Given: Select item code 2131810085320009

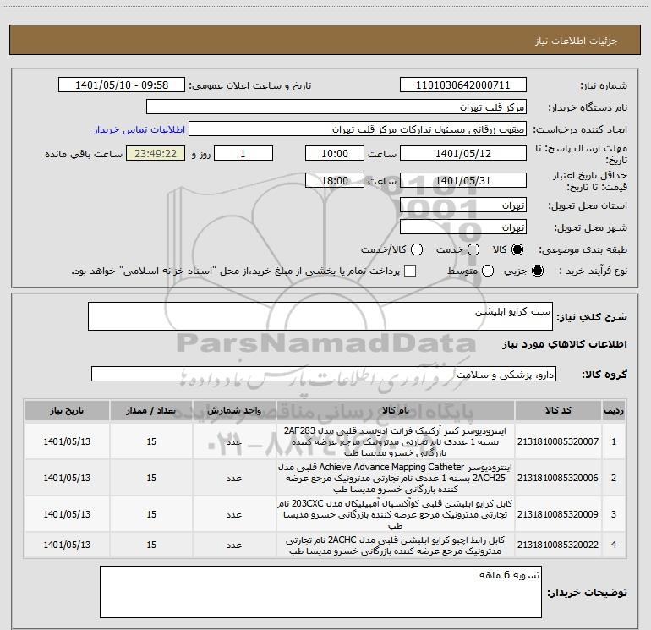Looking at the screenshot, I should click(558, 514).
